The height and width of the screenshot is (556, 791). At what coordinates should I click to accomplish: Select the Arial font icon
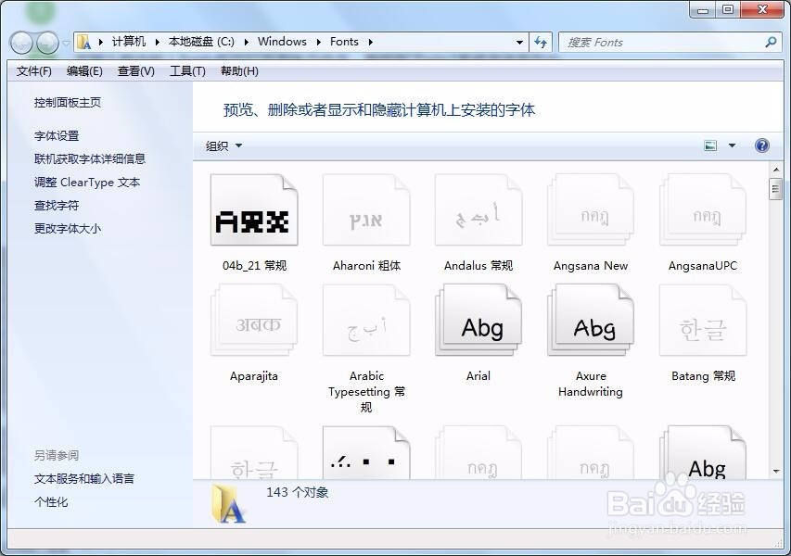click(x=478, y=320)
